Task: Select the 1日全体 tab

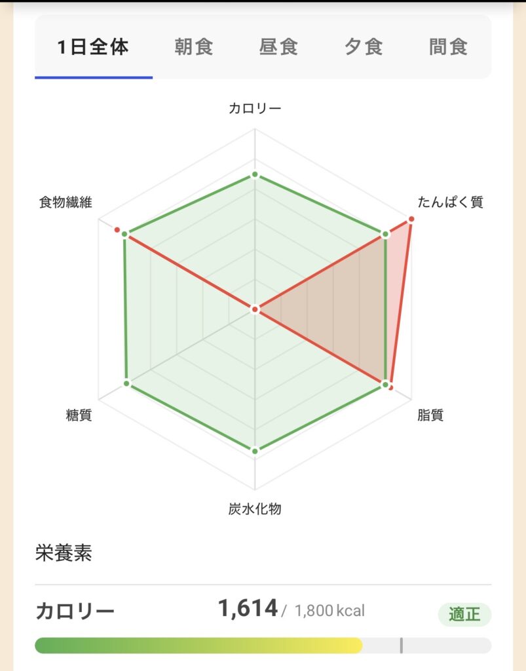Action: click(93, 48)
